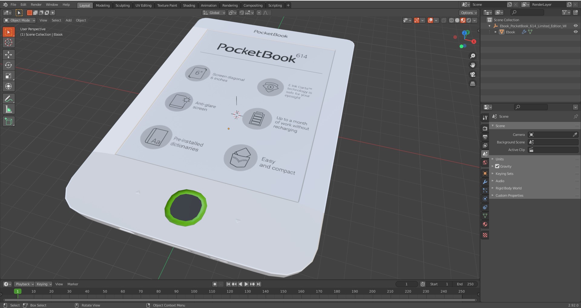Click the viewport zoom magnifier icon
This screenshot has height=308, width=581.
472,56
